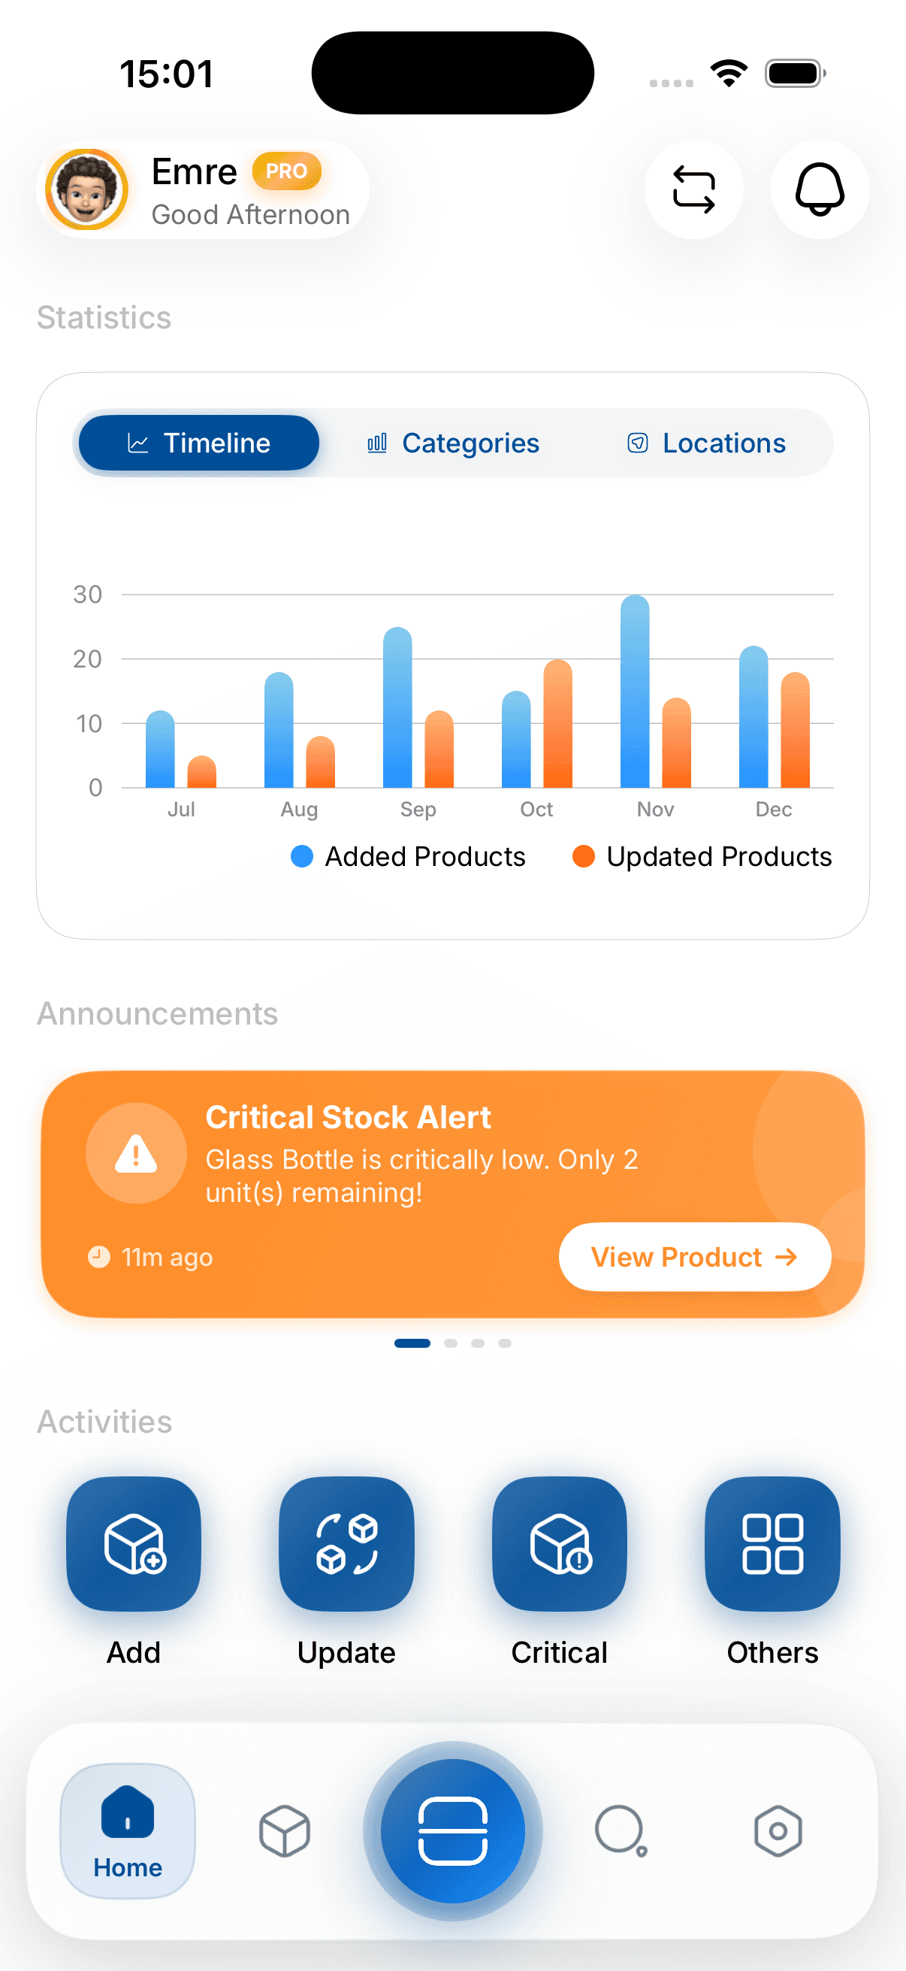
Task: Toggle the Updated Products legend entry
Action: tap(703, 856)
